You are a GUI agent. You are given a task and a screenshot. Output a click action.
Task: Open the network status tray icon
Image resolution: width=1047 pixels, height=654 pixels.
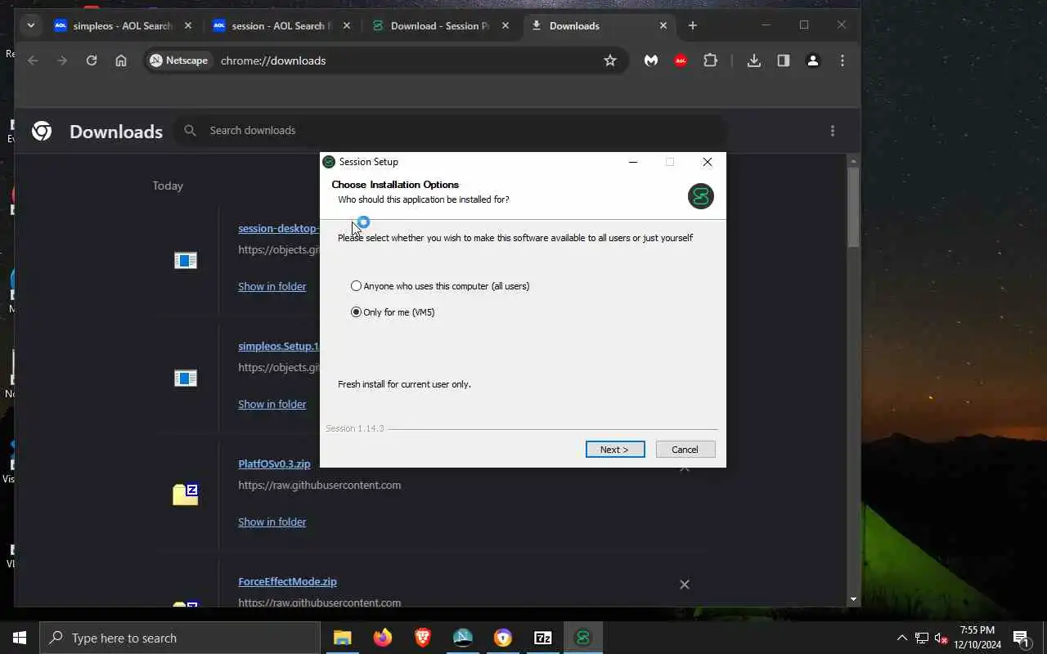(922, 638)
